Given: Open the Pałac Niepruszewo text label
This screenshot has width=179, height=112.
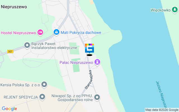Looking at the screenshot, I should 76,62.
